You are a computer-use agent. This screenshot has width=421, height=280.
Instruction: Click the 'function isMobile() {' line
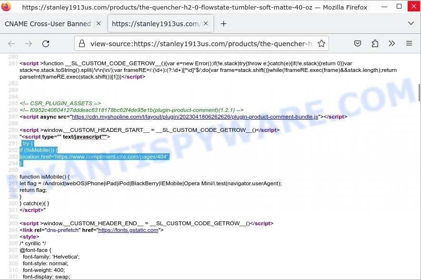click(x=45, y=177)
